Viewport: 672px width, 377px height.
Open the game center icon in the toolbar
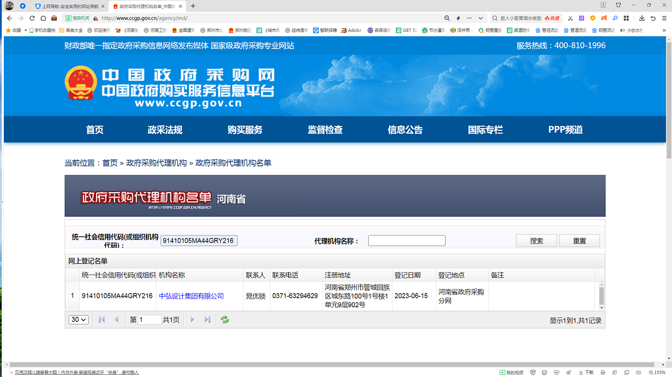coord(604,18)
